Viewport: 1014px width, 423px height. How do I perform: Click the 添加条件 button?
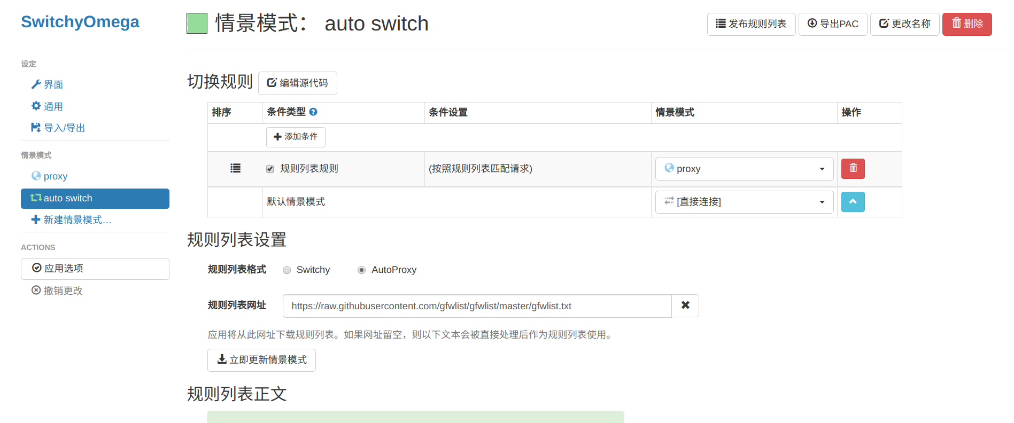click(x=296, y=137)
